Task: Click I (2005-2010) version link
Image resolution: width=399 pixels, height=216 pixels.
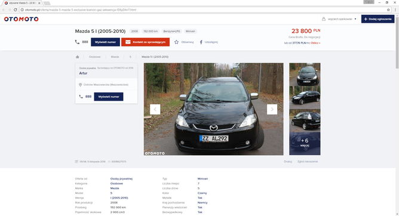Action: pos(119,198)
